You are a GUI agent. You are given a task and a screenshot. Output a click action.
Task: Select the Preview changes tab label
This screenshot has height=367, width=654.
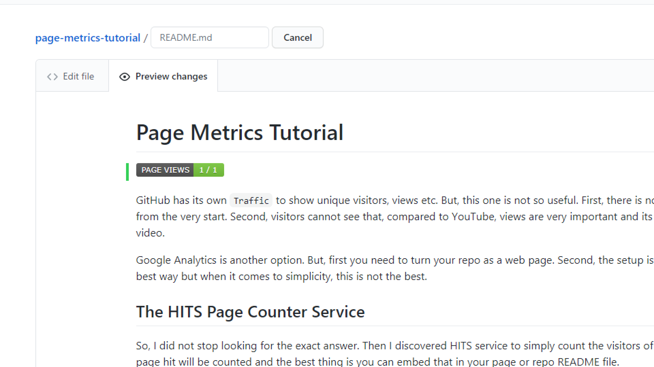(171, 76)
